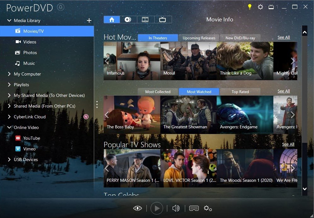The width and height of the screenshot is (314, 218).
Task: Open the VR headset mode icon
Action: coord(194,208)
